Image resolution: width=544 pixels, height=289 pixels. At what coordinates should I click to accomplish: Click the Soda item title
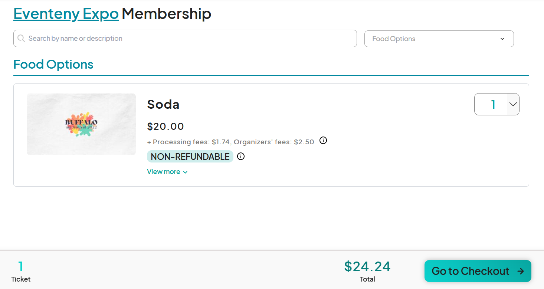[163, 104]
